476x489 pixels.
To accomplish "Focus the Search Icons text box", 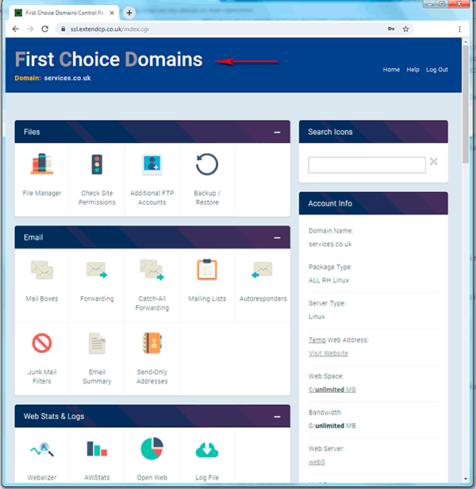I will [x=367, y=165].
